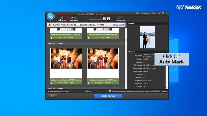Click '0 Marked' in status bar
207x116 pixels.
click(88, 91)
